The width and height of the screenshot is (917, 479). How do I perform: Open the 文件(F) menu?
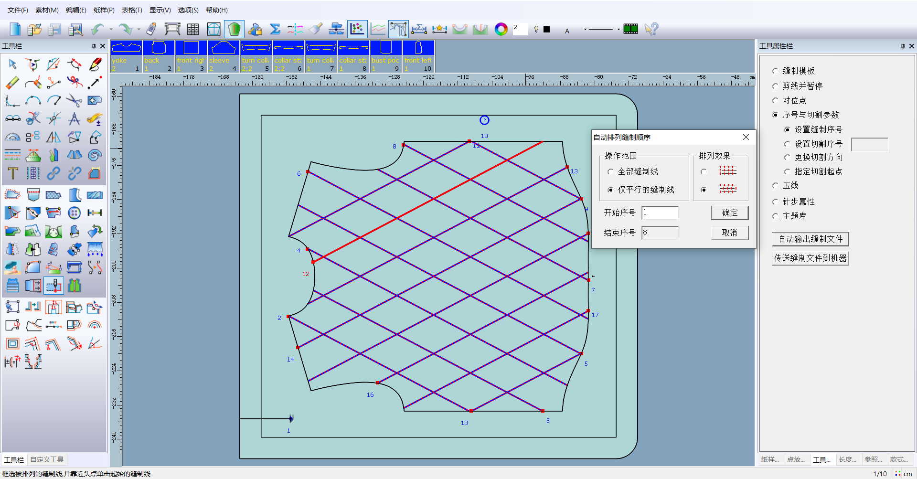[x=18, y=10]
